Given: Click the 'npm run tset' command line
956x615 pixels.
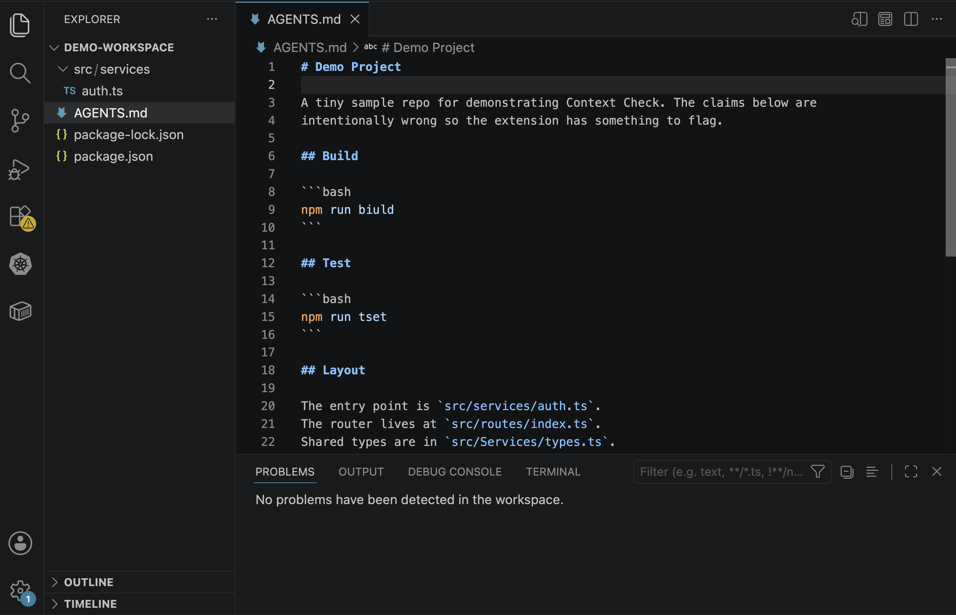Looking at the screenshot, I should click(x=344, y=317).
